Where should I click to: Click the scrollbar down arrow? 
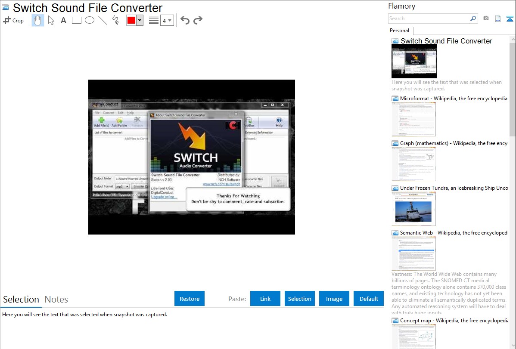(513, 346)
